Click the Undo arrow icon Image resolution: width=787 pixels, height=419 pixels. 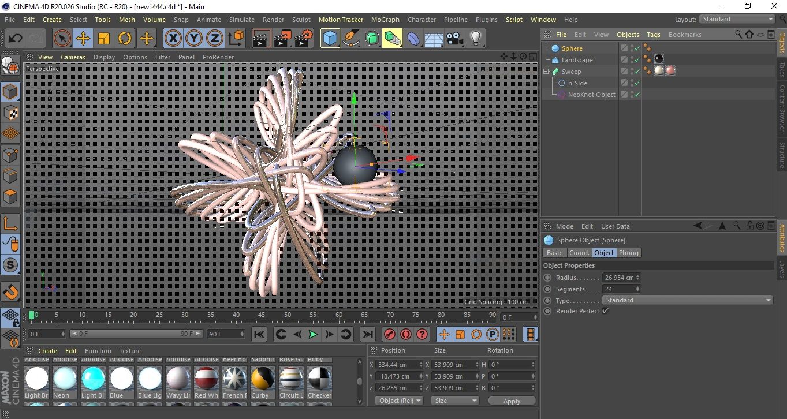click(15, 39)
